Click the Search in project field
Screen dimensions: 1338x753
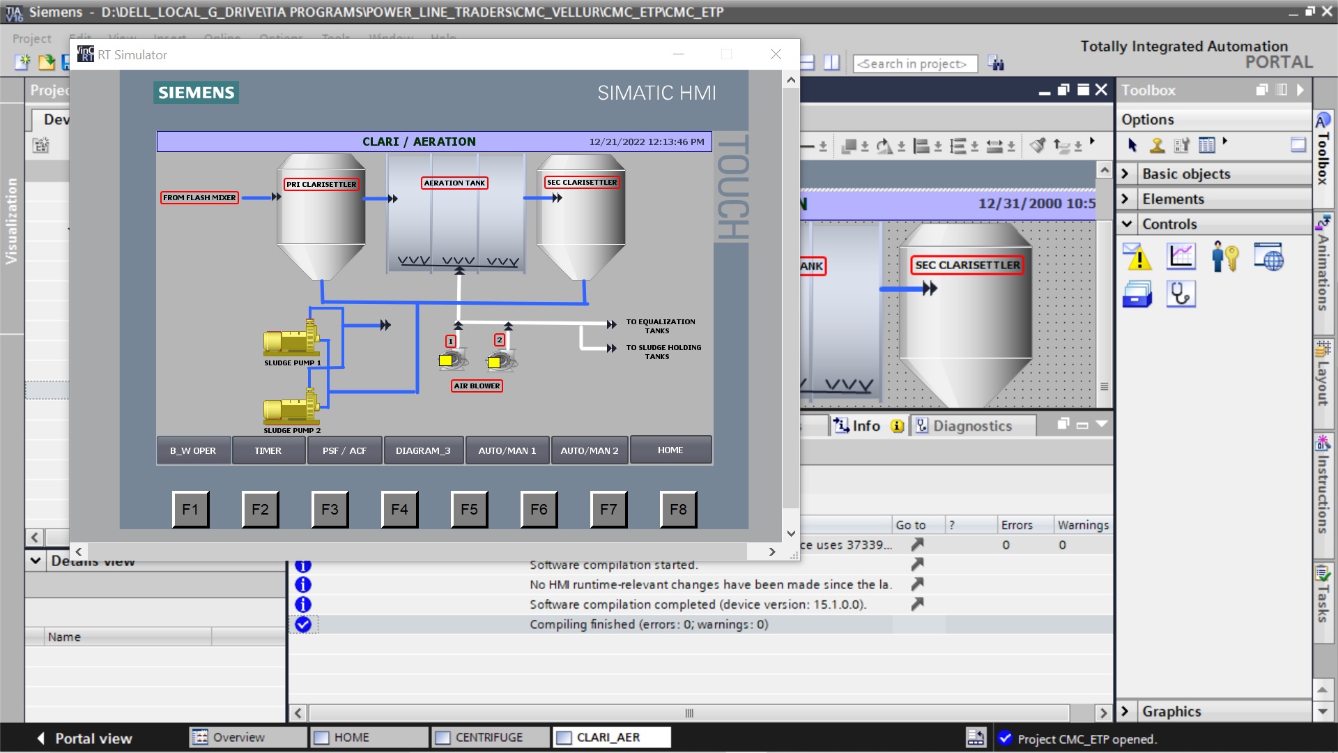pyautogui.click(x=914, y=63)
